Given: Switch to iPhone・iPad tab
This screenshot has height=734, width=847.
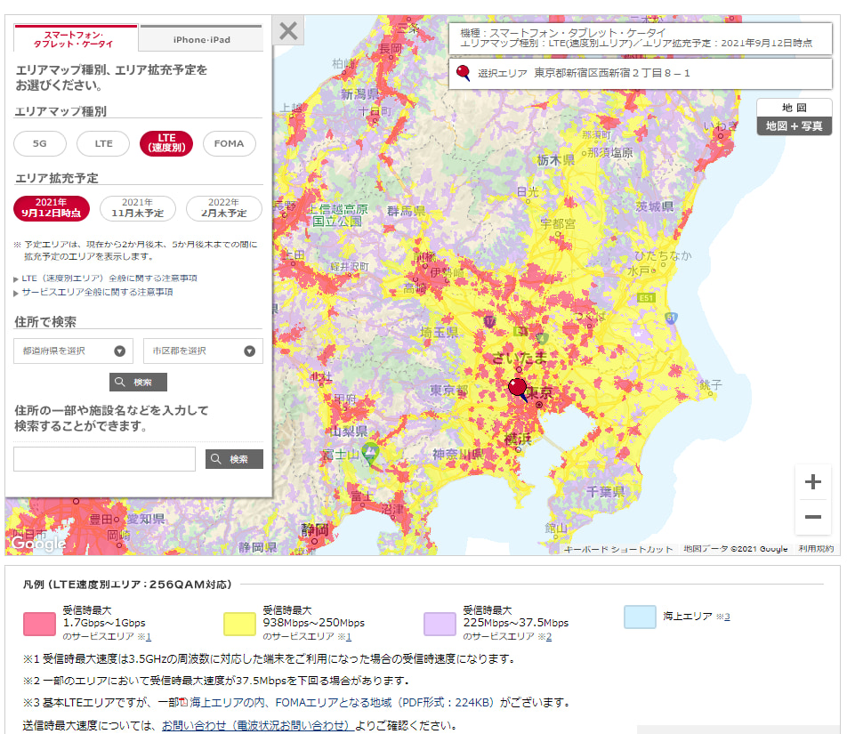Looking at the screenshot, I should pos(201,39).
